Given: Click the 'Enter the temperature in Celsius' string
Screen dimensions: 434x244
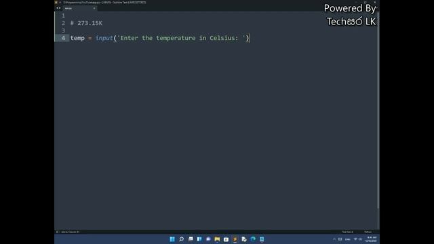Looking at the screenshot, I should 181,38.
